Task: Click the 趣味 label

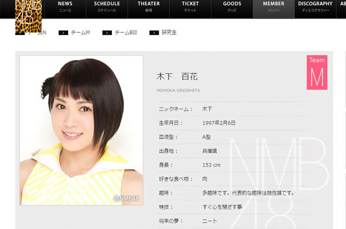Action: [166, 193]
